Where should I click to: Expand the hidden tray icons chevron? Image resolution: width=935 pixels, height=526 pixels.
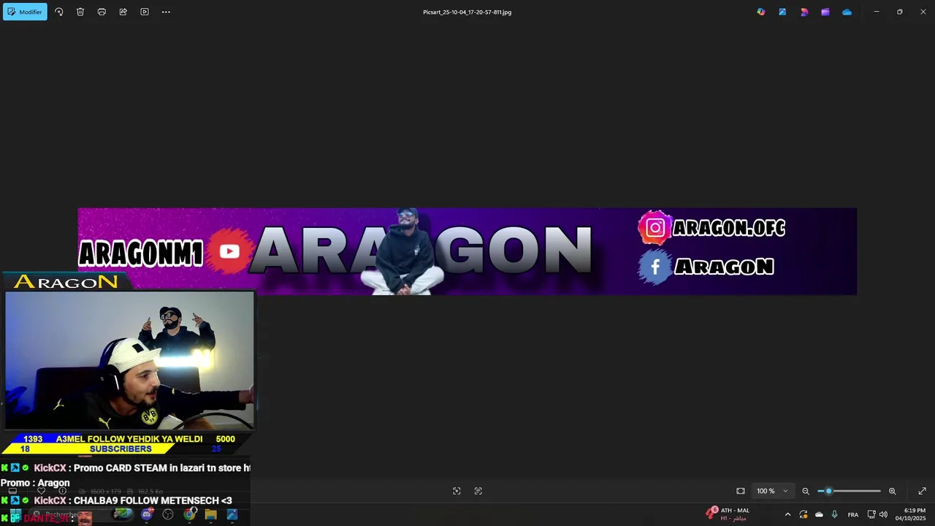pyautogui.click(x=787, y=514)
